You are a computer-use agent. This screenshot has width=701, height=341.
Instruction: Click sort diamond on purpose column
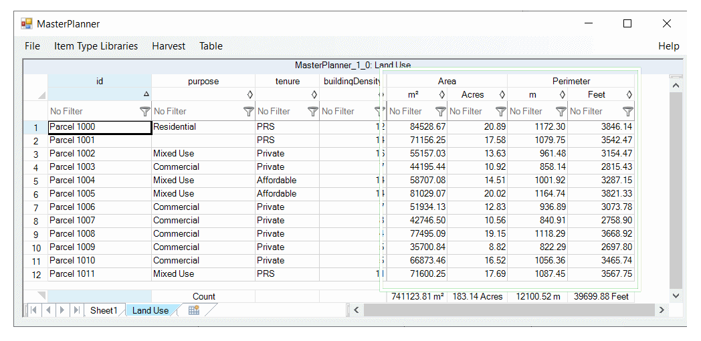click(x=250, y=94)
